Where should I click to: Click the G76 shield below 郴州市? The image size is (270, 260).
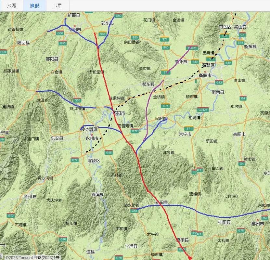(241, 230)
